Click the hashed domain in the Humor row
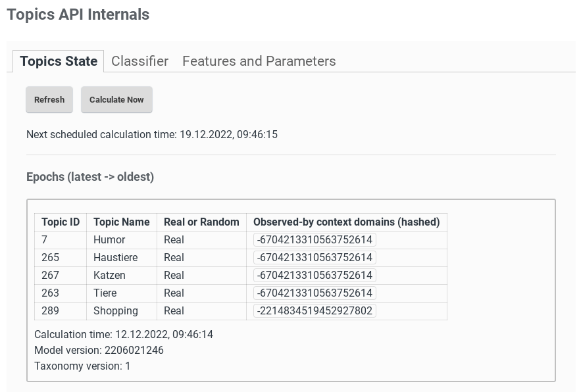Image resolution: width=581 pixels, height=392 pixels. pyautogui.click(x=315, y=240)
